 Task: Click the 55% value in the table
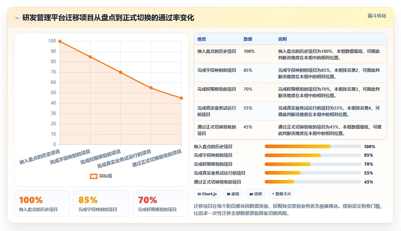click(x=248, y=108)
